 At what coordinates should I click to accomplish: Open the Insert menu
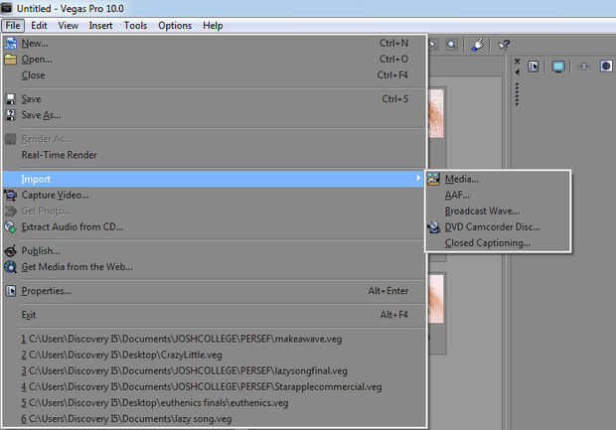(x=100, y=26)
